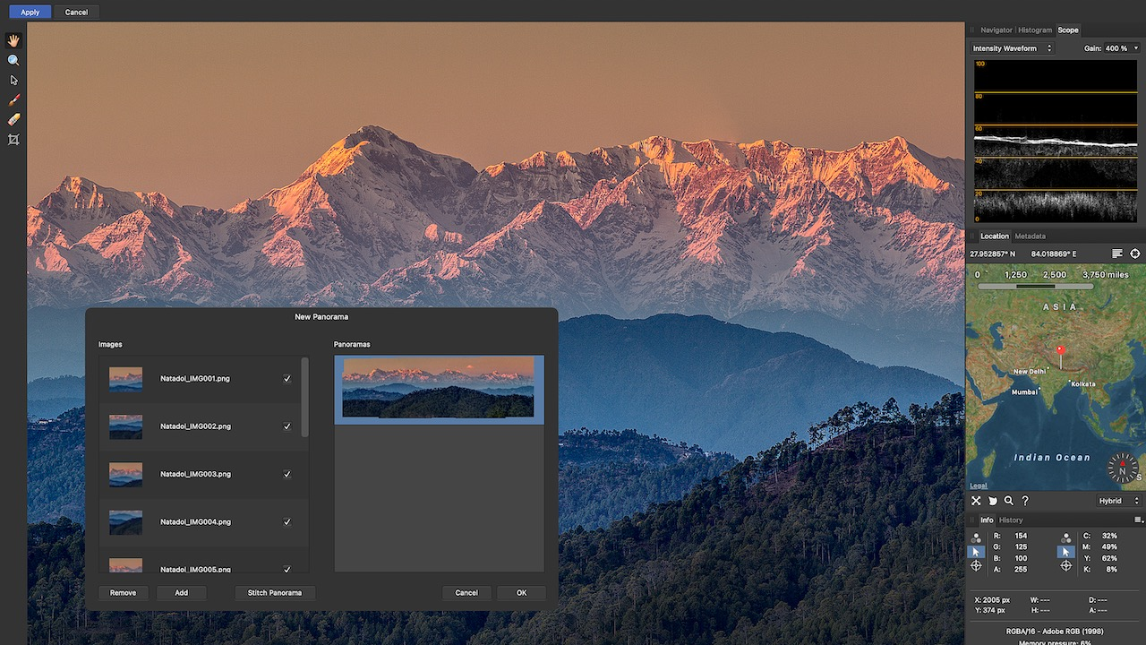Activate the eraser tool
This screenshot has width=1146, height=645.
point(13,119)
